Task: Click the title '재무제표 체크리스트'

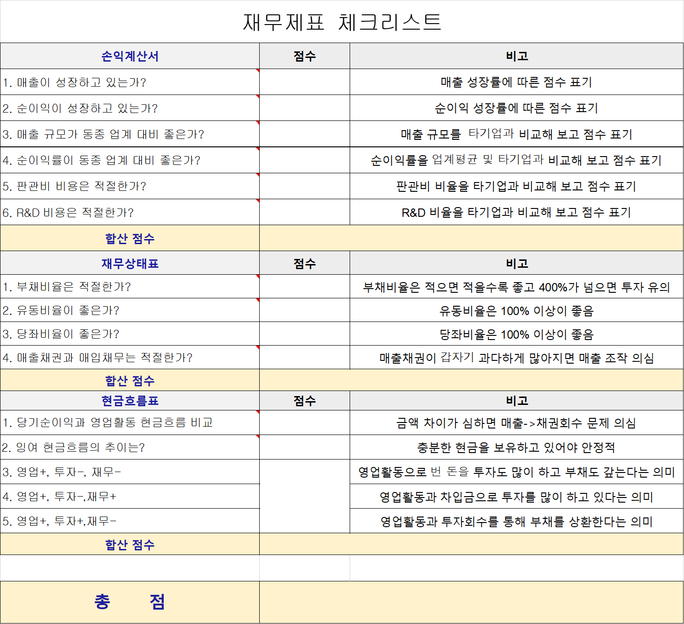Action: tap(342, 22)
